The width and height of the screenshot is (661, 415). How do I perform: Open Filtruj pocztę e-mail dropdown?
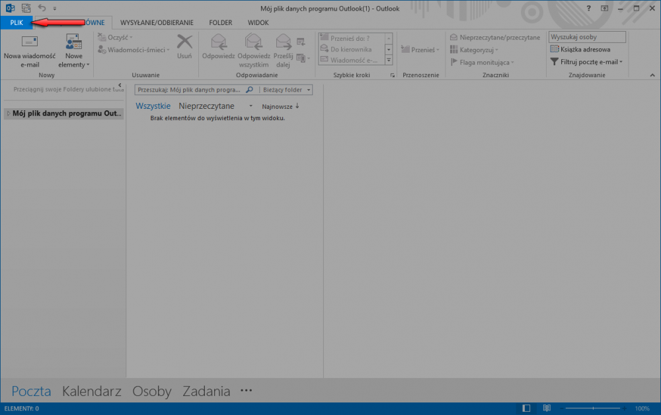pyautogui.click(x=586, y=62)
